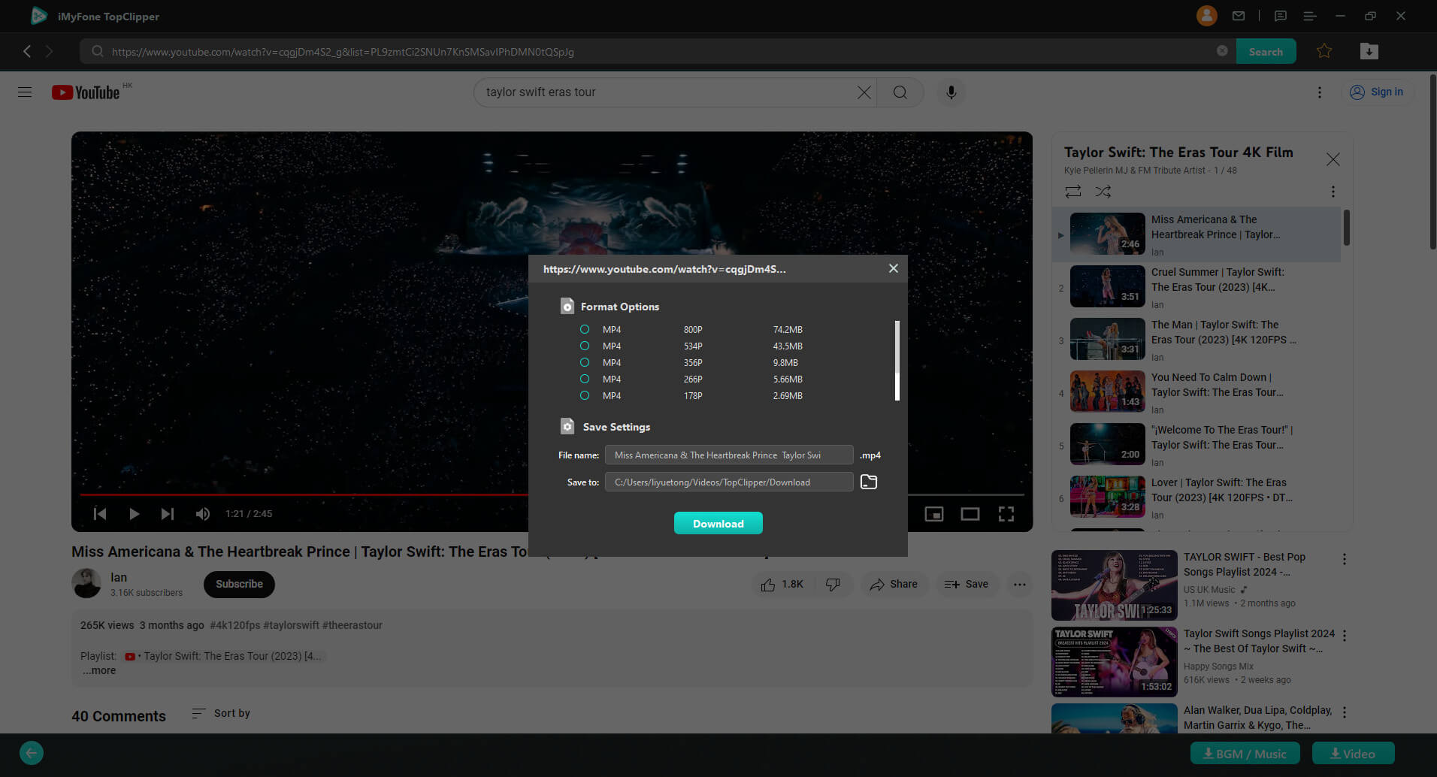This screenshot has height=777, width=1437.
Task: Click the YouTube search magnifier button
Action: tap(900, 92)
